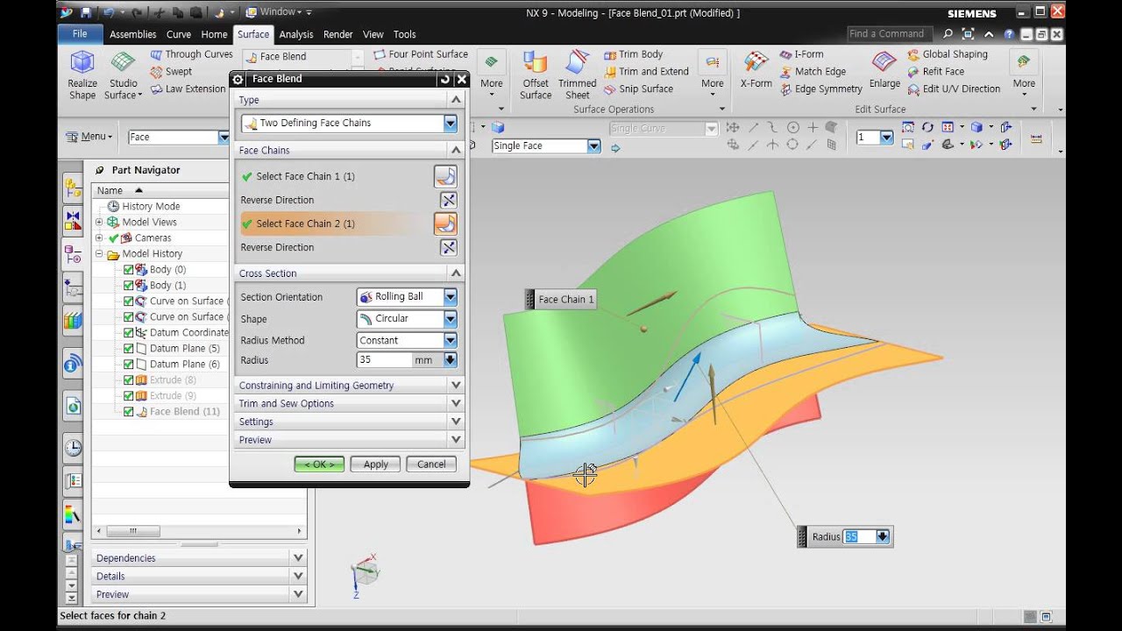Click the Face Chain 1 selection icon
The width and height of the screenshot is (1122, 631).
tap(445, 176)
